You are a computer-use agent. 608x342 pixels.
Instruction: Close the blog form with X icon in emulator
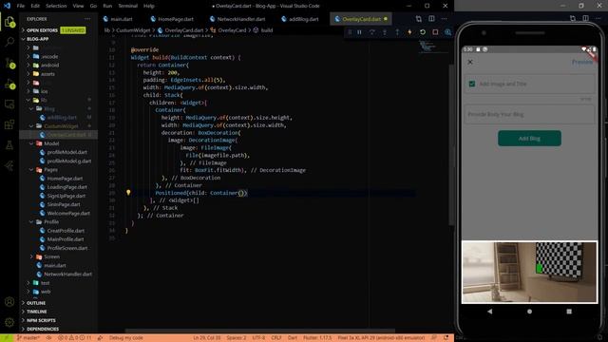pos(470,62)
